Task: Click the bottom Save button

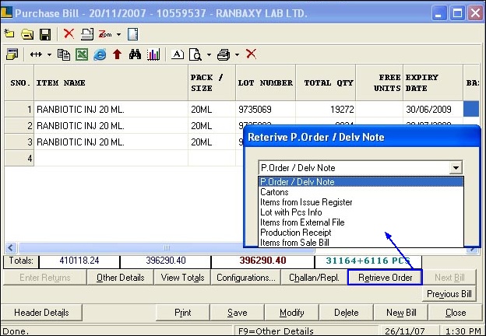Action: pyautogui.click(x=237, y=313)
